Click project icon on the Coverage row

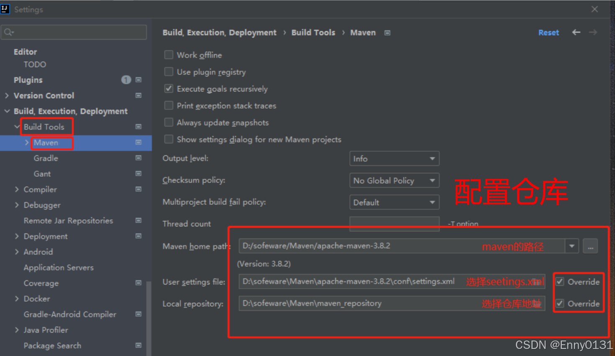(x=138, y=283)
